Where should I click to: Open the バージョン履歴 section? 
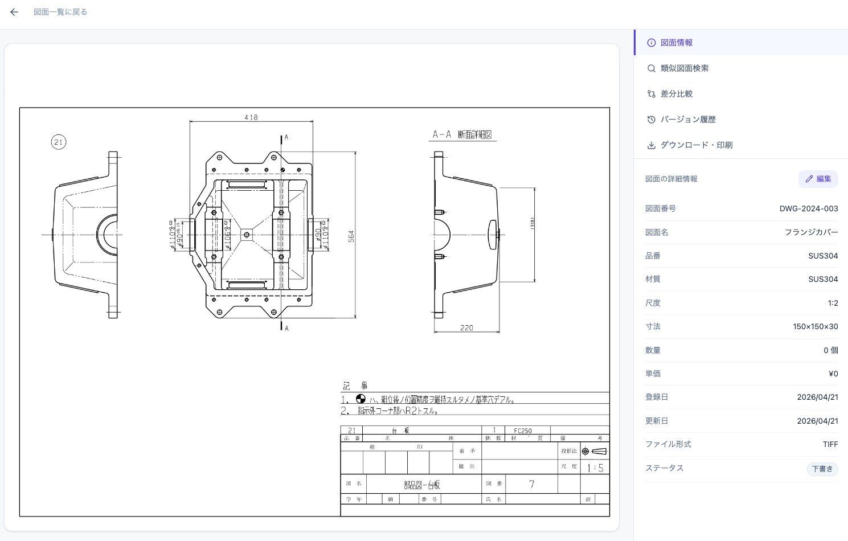coord(741,120)
